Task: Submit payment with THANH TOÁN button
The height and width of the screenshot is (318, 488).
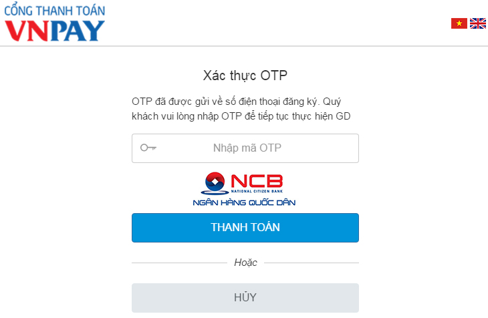Action: (x=245, y=227)
